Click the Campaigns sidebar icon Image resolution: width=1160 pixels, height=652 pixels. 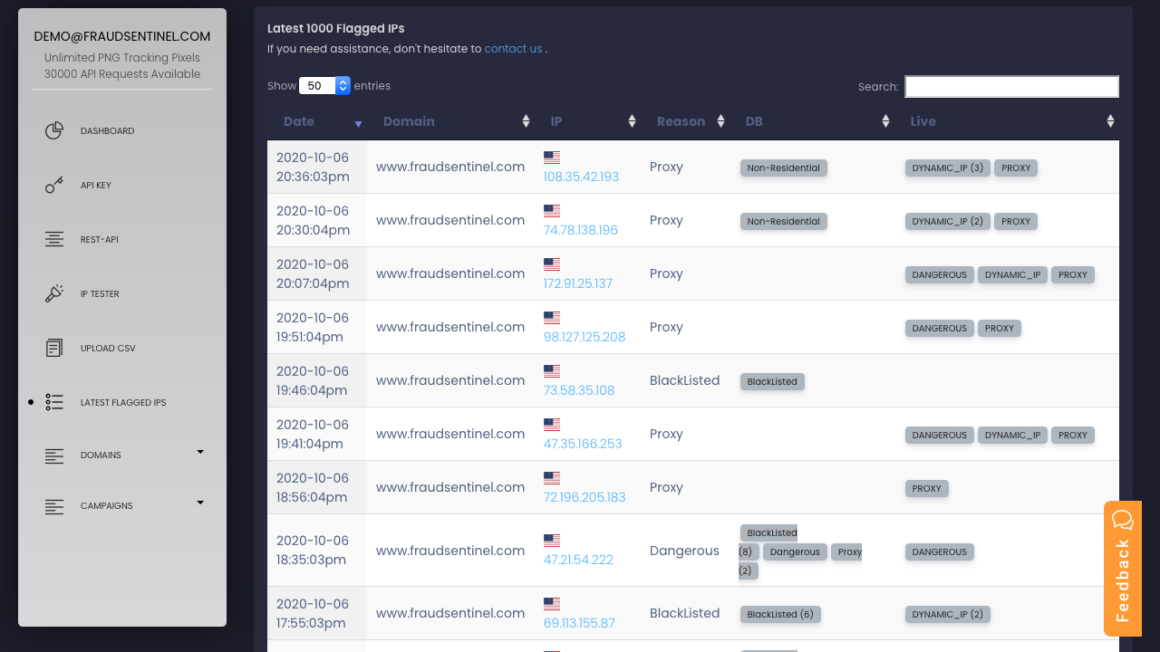54,506
